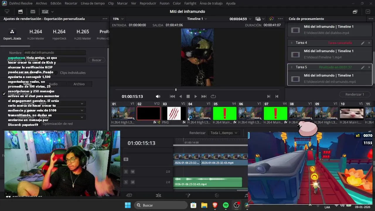This screenshot has width=375, height=211.
Task: Switch to the Fusion page icon
Action: tap(188, 195)
